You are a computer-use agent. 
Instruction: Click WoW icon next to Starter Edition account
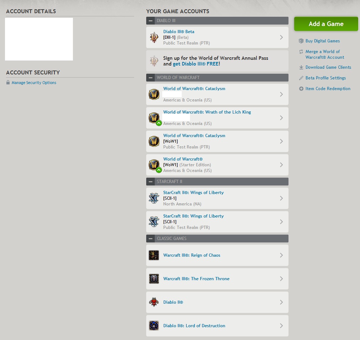pyautogui.click(x=154, y=165)
